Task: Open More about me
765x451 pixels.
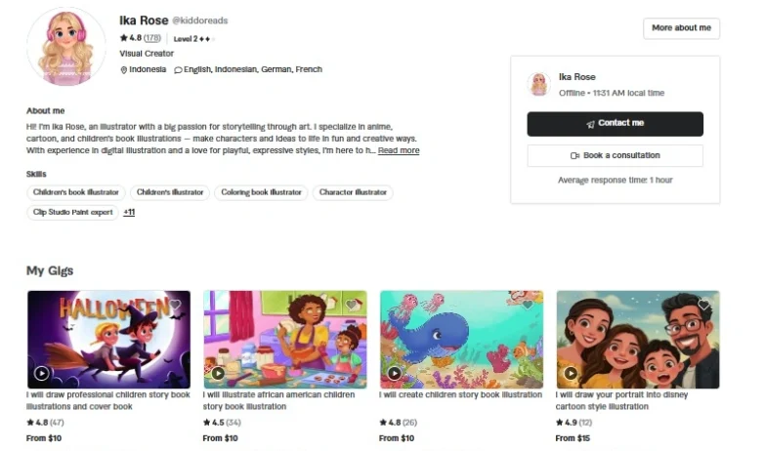Action: tap(681, 28)
